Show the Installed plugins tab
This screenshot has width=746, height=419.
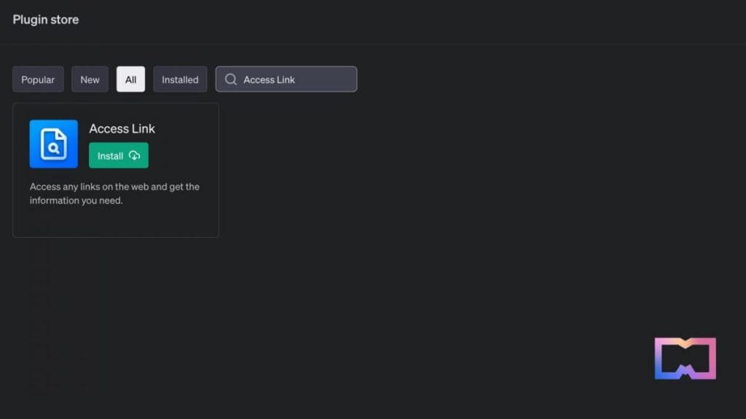click(180, 79)
